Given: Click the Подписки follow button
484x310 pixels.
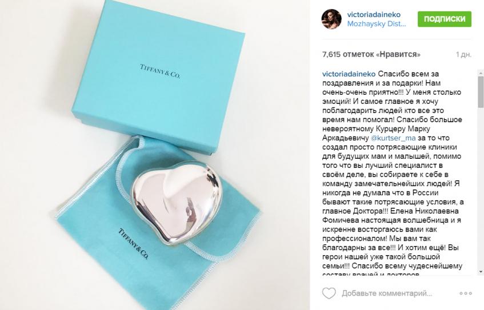Looking at the screenshot, I should coord(445,19).
